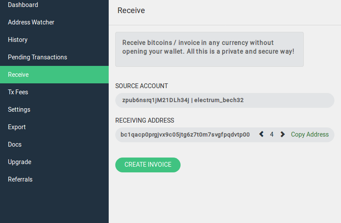Click the CREATE INVOICE button

(x=148, y=165)
